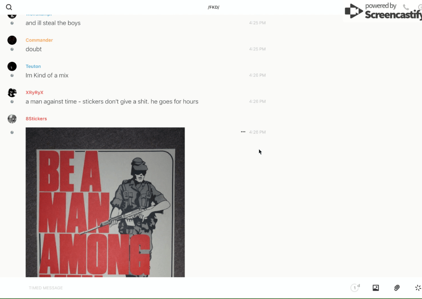This screenshot has width=422, height=299.
Task: Send a ping with the burst icon
Action: 418,288
